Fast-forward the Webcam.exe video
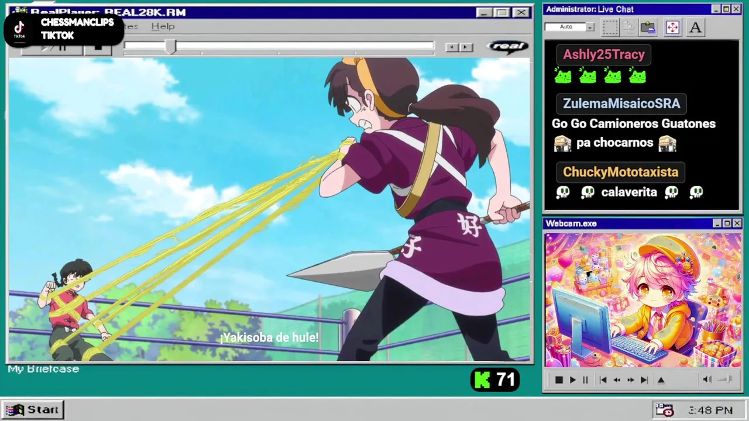Screen dimensions: 749x421 [x=631, y=380]
